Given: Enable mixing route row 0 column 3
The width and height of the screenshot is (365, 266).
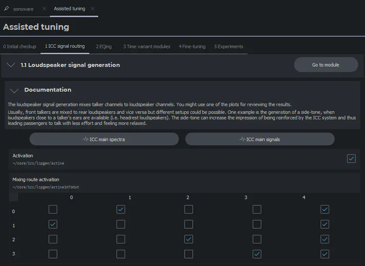Looking at the screenshot, I should click(257, 209).
